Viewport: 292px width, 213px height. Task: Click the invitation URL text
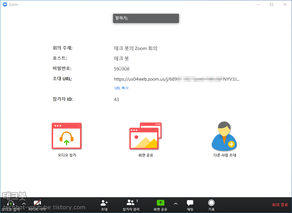(x=177, y=79)
